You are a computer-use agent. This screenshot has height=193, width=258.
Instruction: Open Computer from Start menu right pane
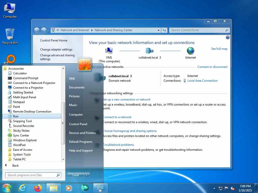pyautogui.click(x=76, y=115)
